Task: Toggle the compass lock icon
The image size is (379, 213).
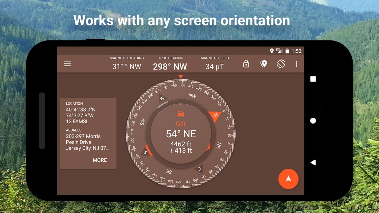Action: (246, 64)
